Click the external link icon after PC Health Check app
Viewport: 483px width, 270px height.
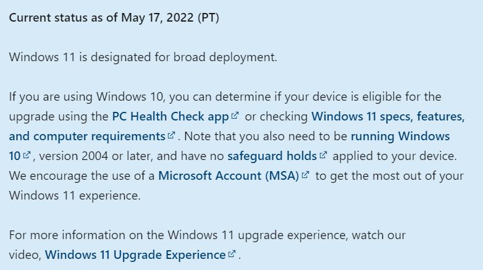(235, 116)
